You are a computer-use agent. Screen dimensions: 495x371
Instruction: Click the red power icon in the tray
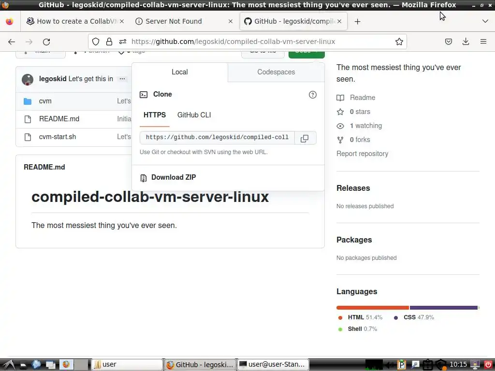pos(488,365)
